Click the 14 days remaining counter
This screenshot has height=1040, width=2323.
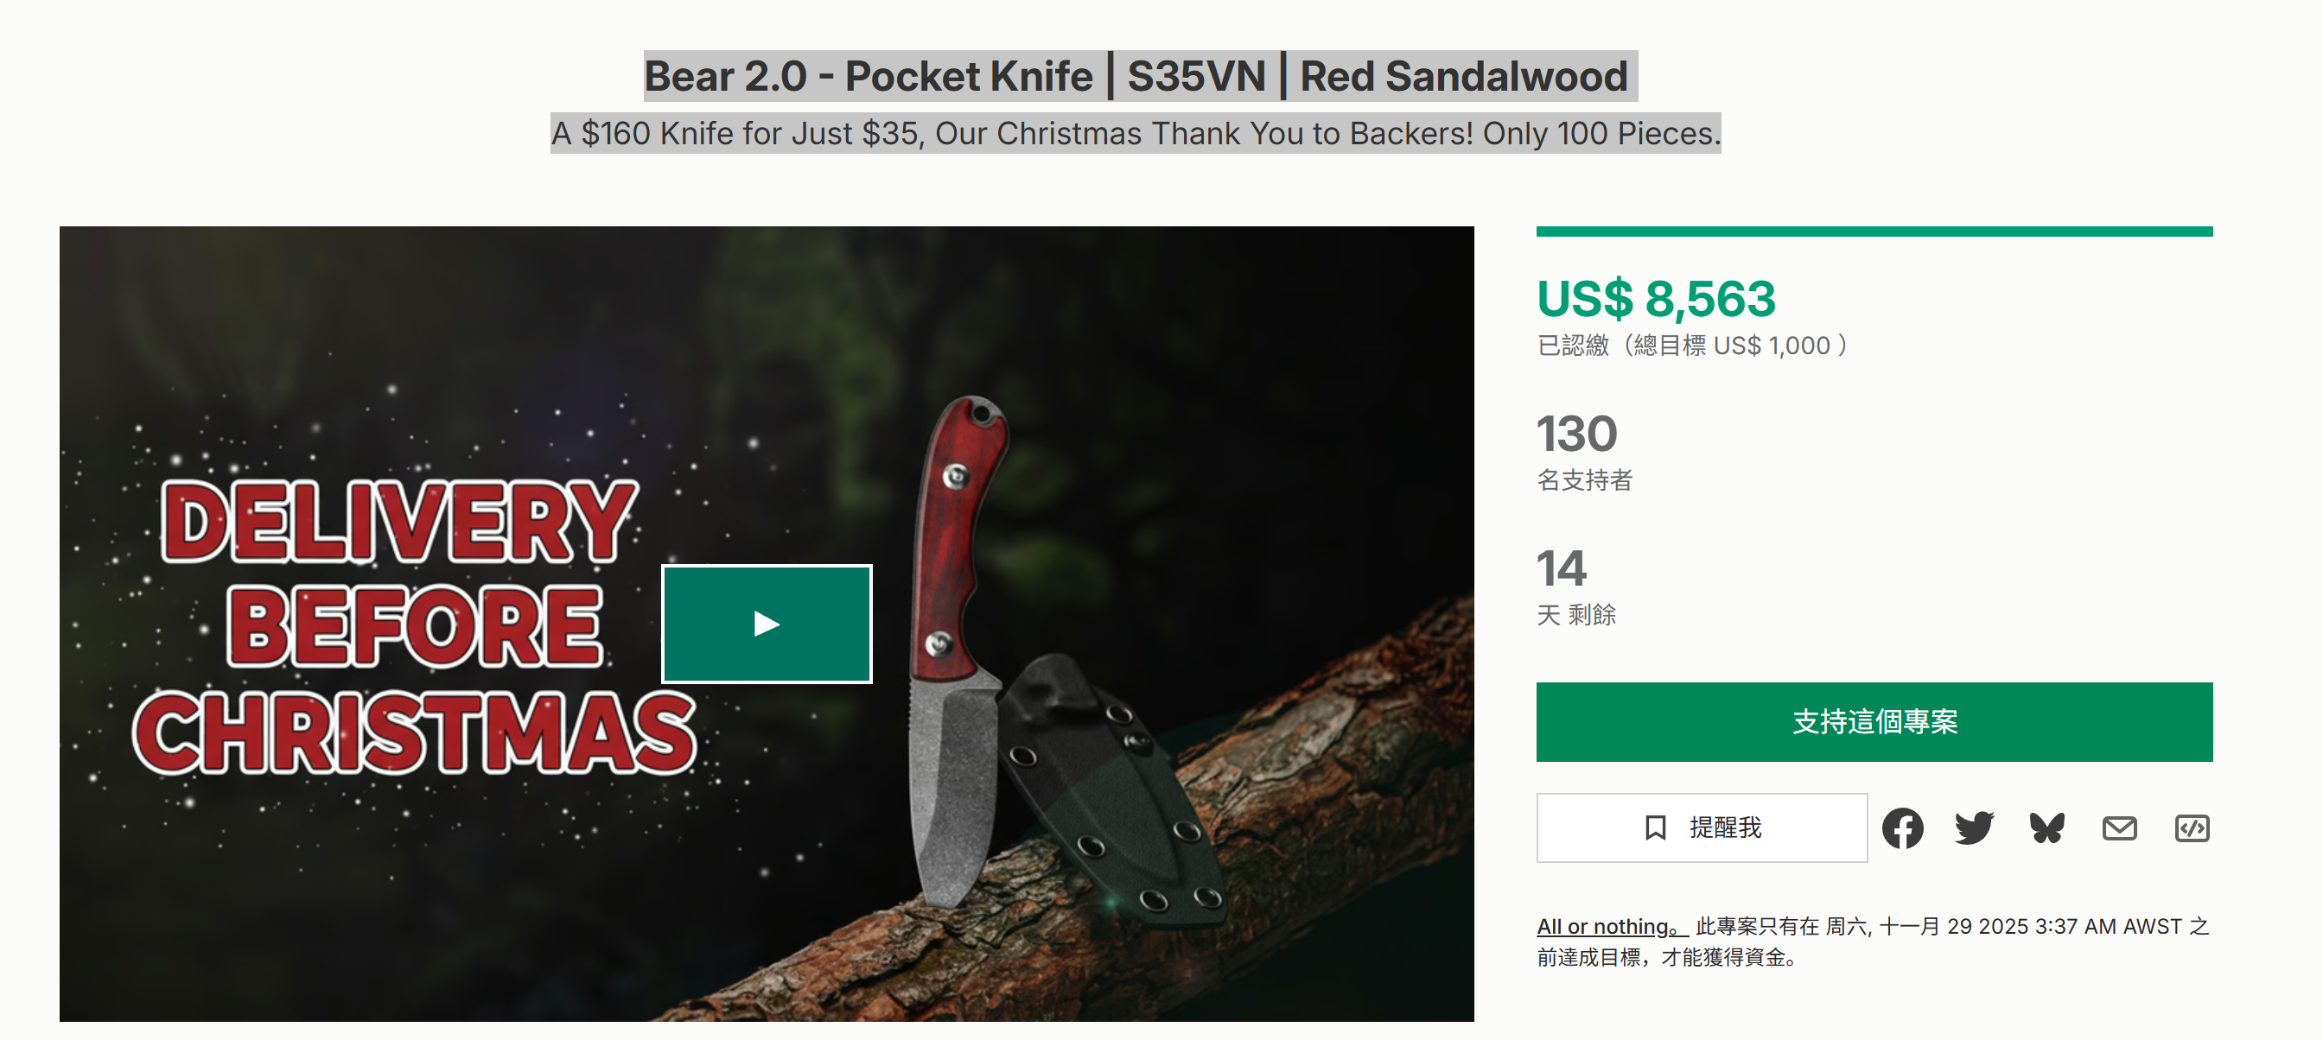(1561, 568)
